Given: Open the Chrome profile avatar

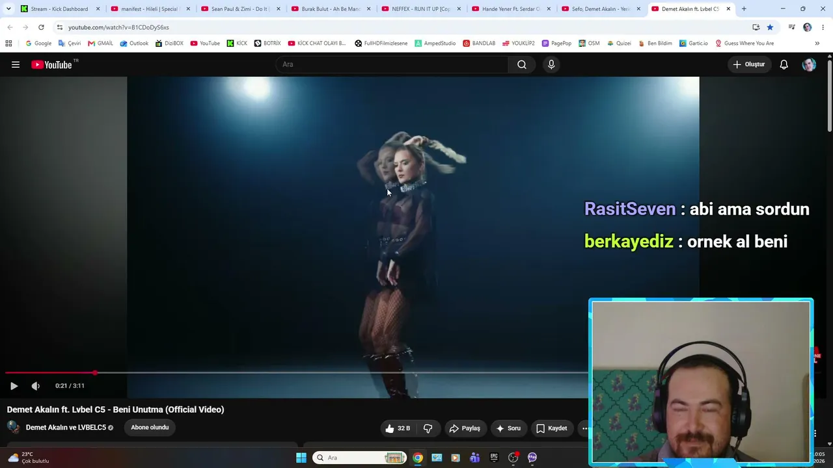Looking at the screenshot, I should 808,27.
